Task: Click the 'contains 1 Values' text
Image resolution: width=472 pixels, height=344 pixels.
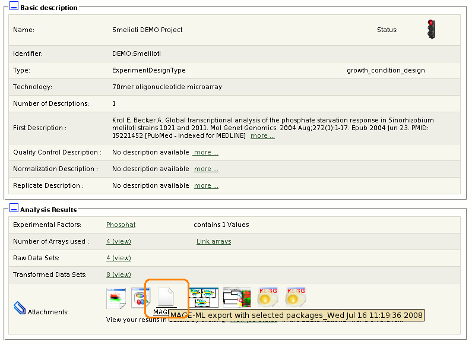Action: click(x=221, y=225)
